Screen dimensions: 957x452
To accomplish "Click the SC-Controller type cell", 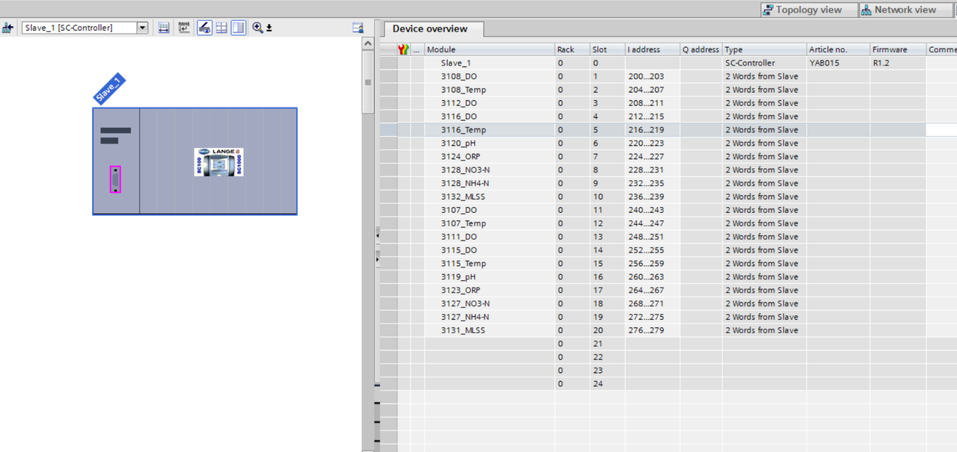I will (764, 63).
